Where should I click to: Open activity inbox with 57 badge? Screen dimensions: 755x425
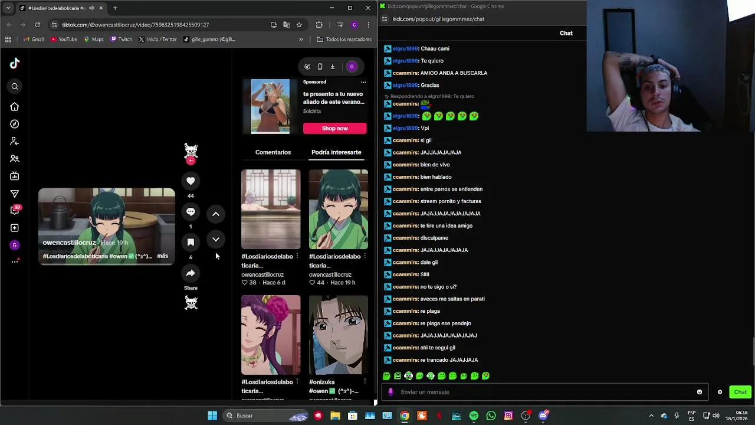click(15, 210)
